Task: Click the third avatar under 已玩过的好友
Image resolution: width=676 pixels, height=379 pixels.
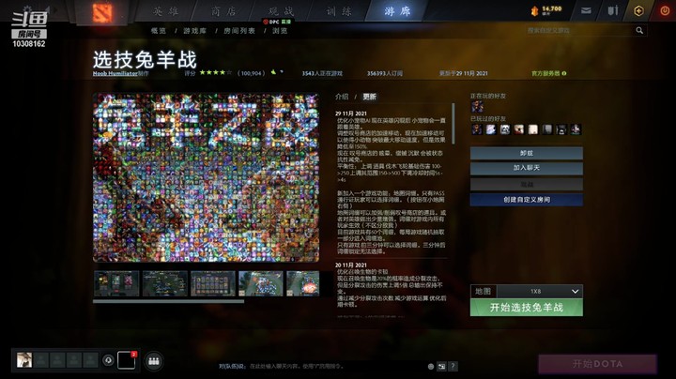Action: tap(505, 129)
